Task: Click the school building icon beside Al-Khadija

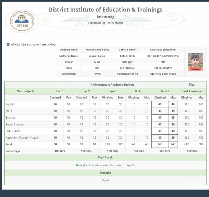Action: tap(8, 44)
